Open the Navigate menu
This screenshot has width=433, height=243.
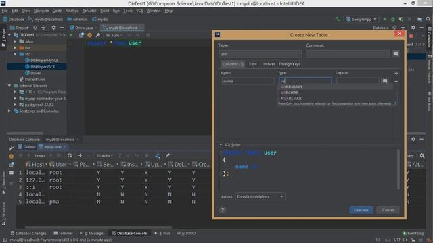tap(41, 11)
